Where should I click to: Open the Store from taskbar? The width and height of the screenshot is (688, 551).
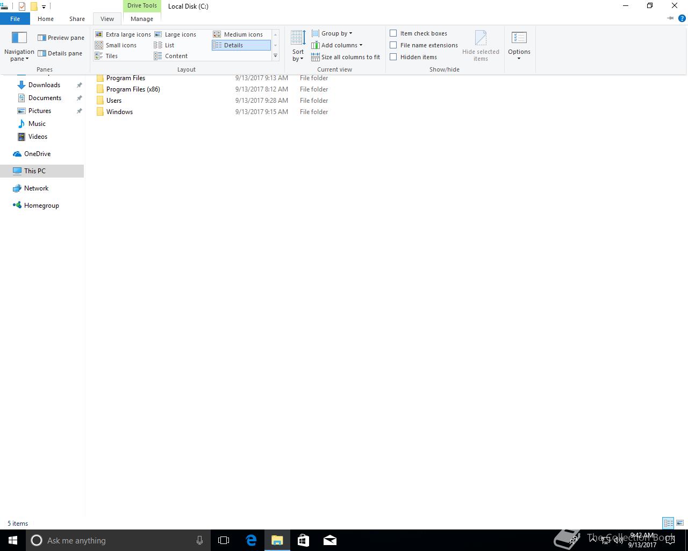(303, 540)
